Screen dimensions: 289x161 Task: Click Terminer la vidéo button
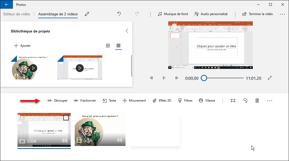click(x=258, y=14)
